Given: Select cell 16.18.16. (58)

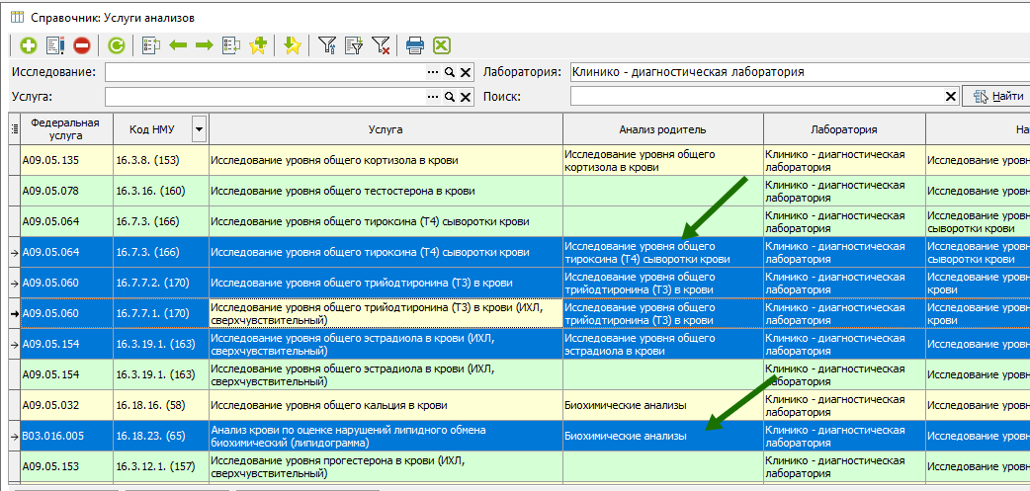Looking at the screenshot, I should pos(161,406).
